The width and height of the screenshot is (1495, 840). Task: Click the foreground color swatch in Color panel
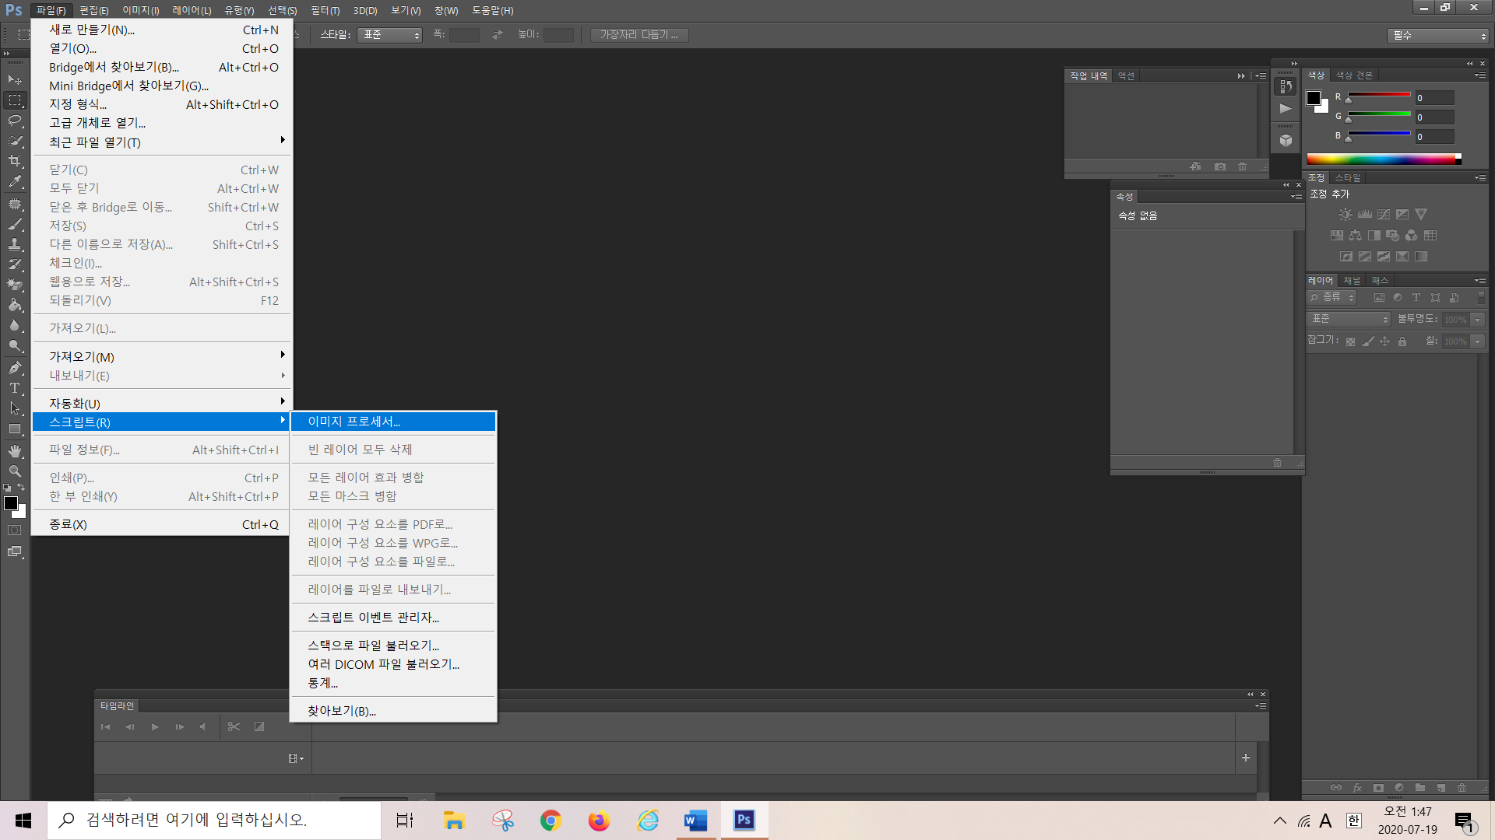1314,98
